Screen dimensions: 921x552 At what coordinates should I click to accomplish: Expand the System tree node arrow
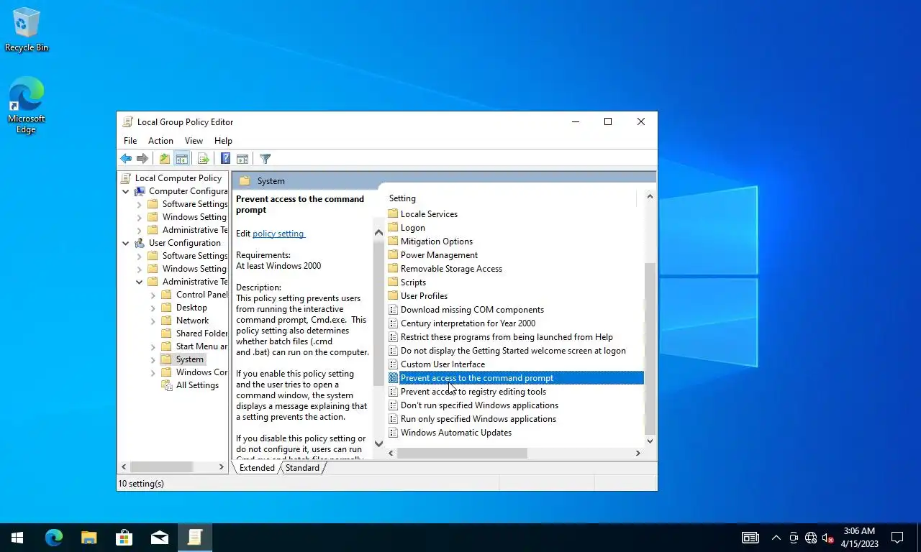(x=153, y=359)
